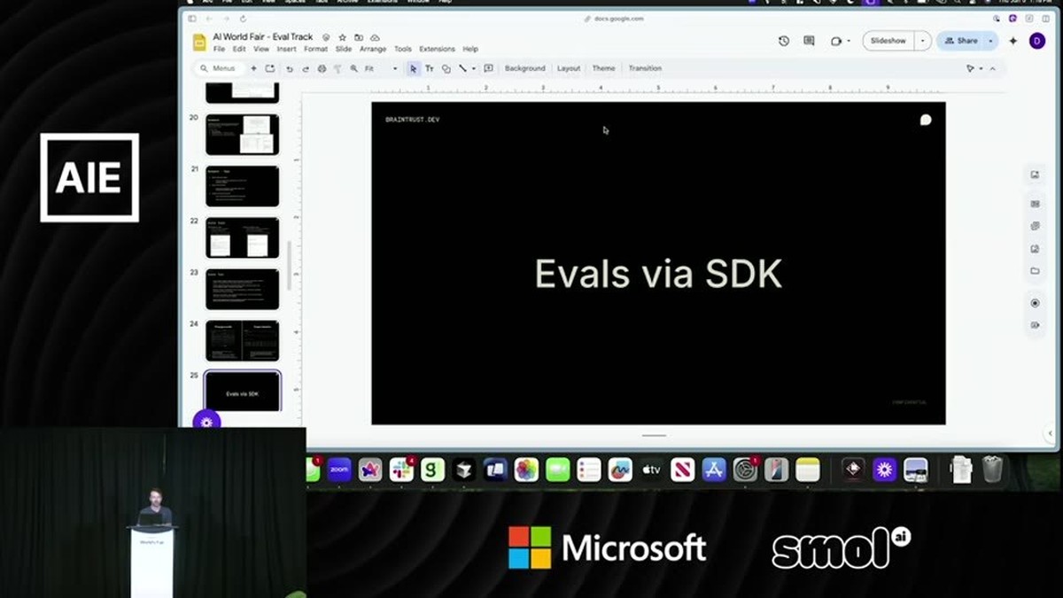Open the Google Slides home icon

coord(199,42)
